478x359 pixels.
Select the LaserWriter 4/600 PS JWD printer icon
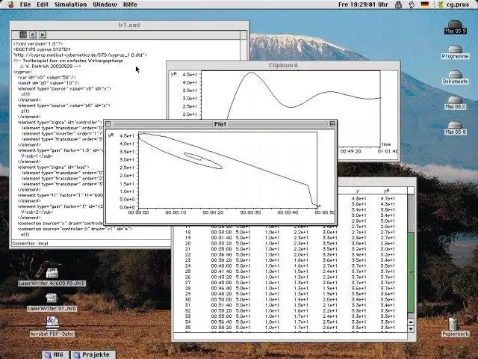[52, 277]
